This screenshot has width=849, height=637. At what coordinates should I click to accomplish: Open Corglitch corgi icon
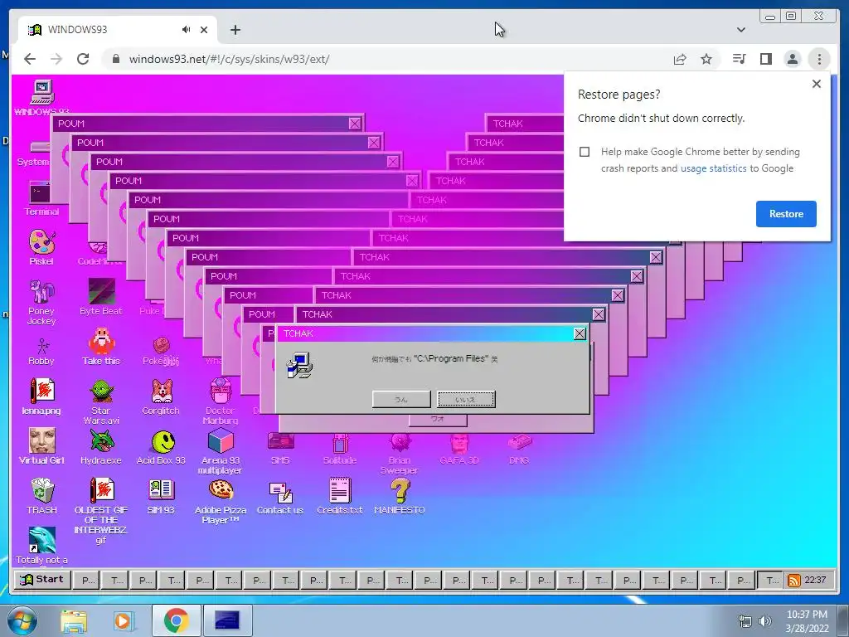point(161,396)
